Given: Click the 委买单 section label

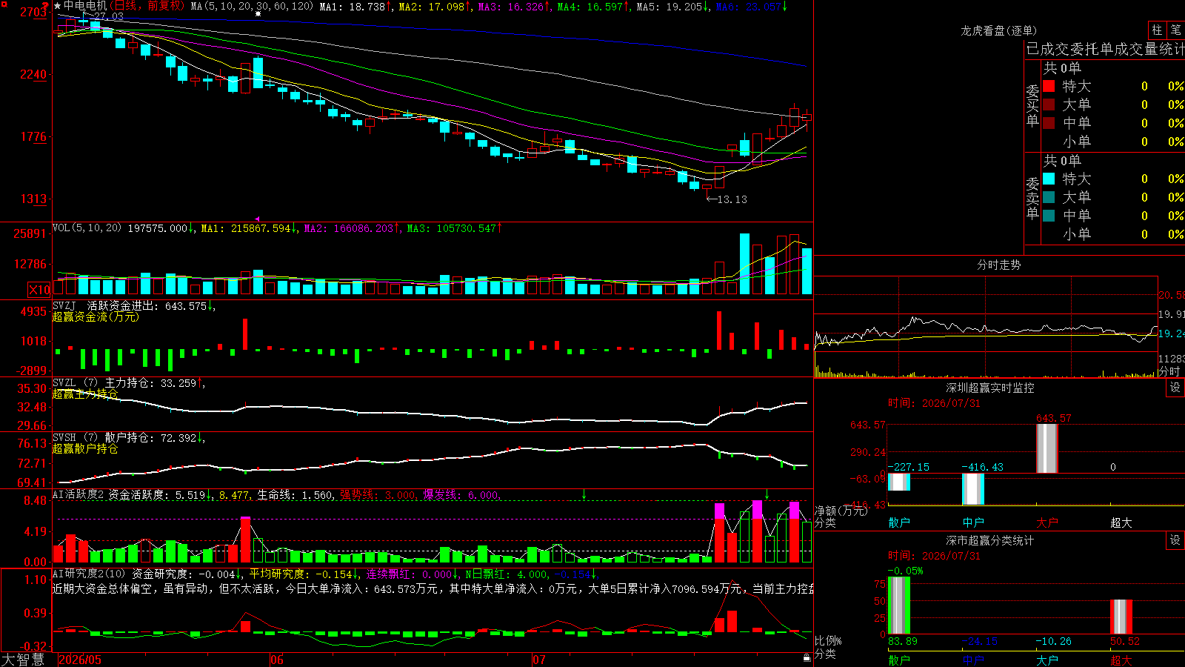Looking at the screenshot, I should (x=1032, y=105).
